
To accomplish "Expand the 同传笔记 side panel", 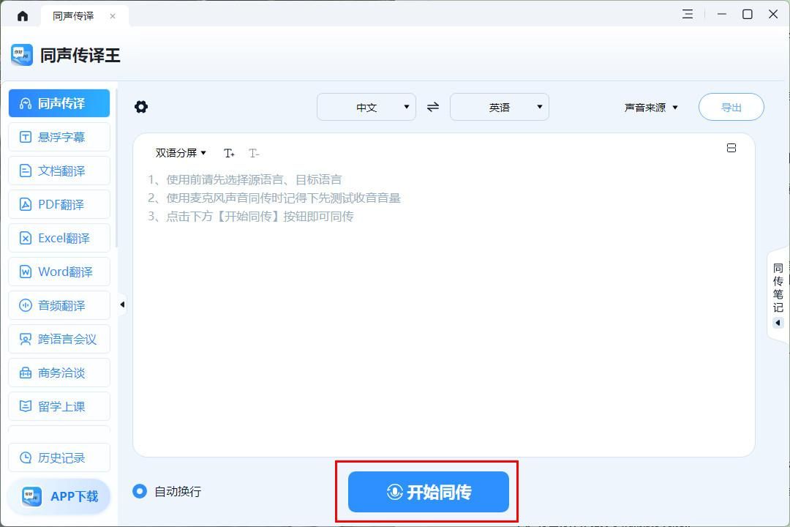I will pos(778,295).
